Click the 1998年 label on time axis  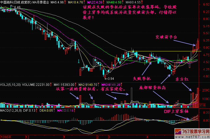(x=5, y=137)
